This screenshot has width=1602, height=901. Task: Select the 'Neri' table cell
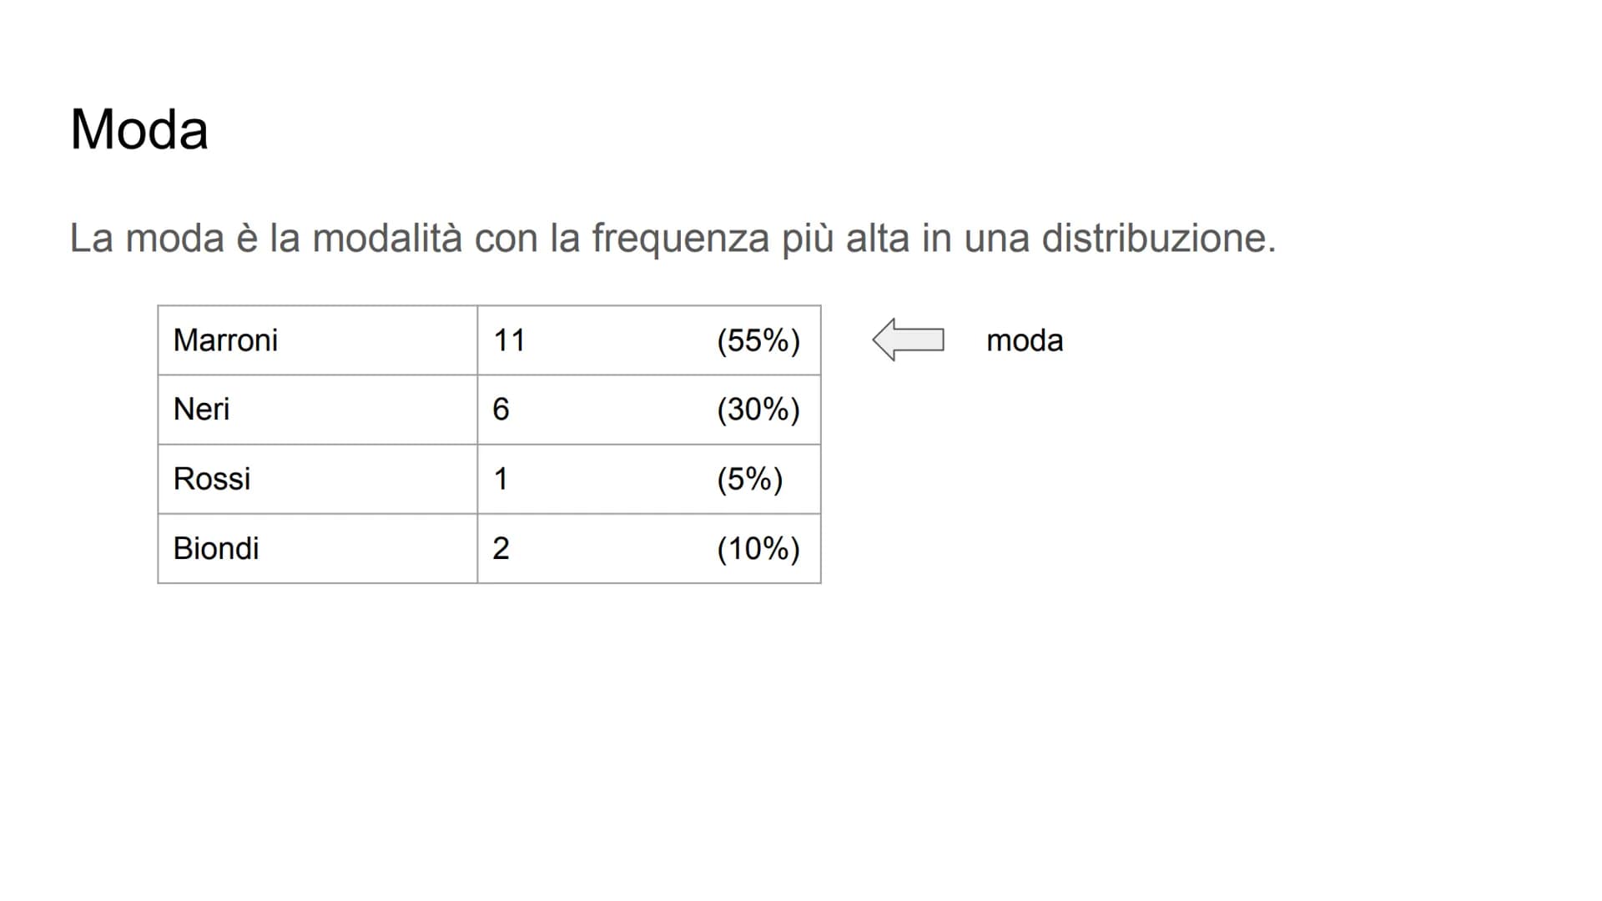click(x=318, y=410)
